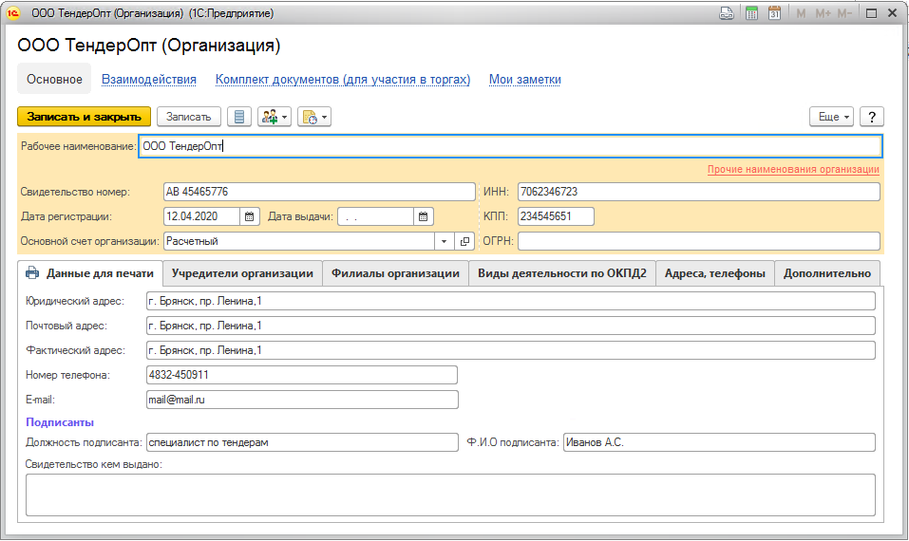This screenshot has height=541, width=909.
Task: Click the Дата регистрации date field
Action: 201,216
